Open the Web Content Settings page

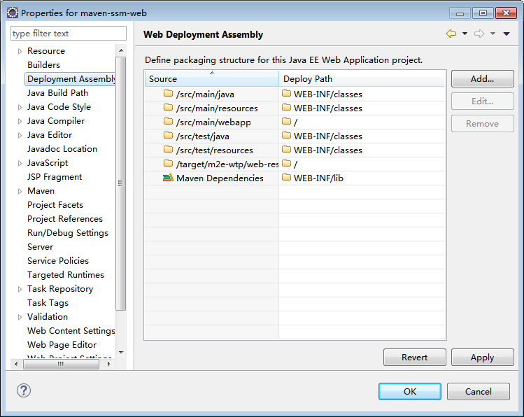coord(71,331)
